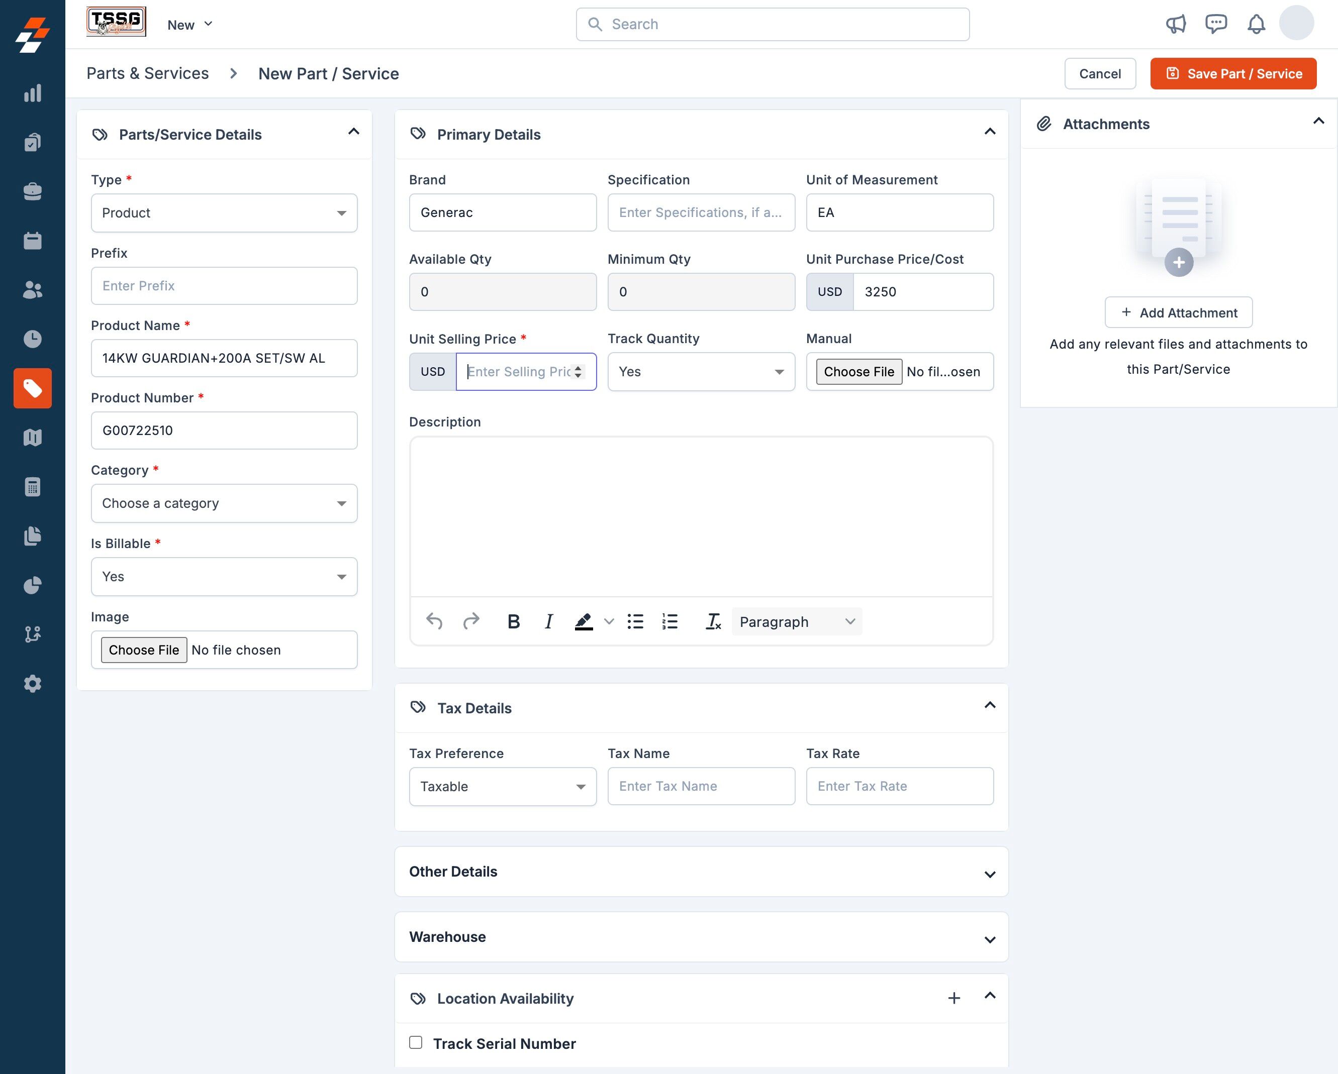Click the Unit Selling Price field

pyautogui.click(x=519, y=371)
